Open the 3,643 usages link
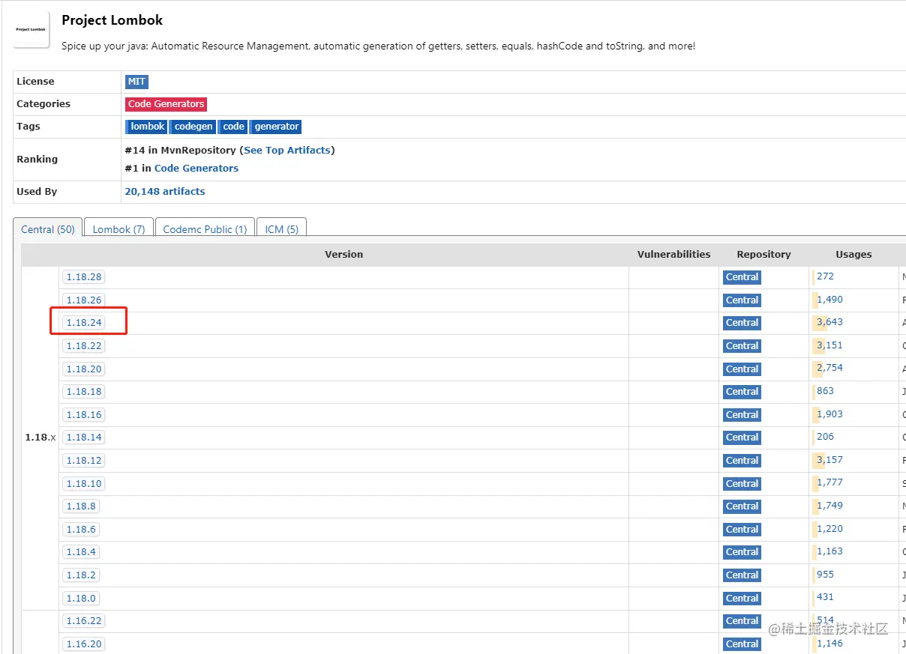The height and width of the screenshot is (654, 906). tap(829, 322)
